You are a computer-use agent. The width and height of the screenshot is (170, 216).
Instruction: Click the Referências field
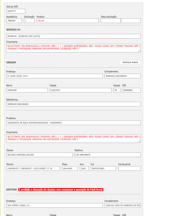73,104
